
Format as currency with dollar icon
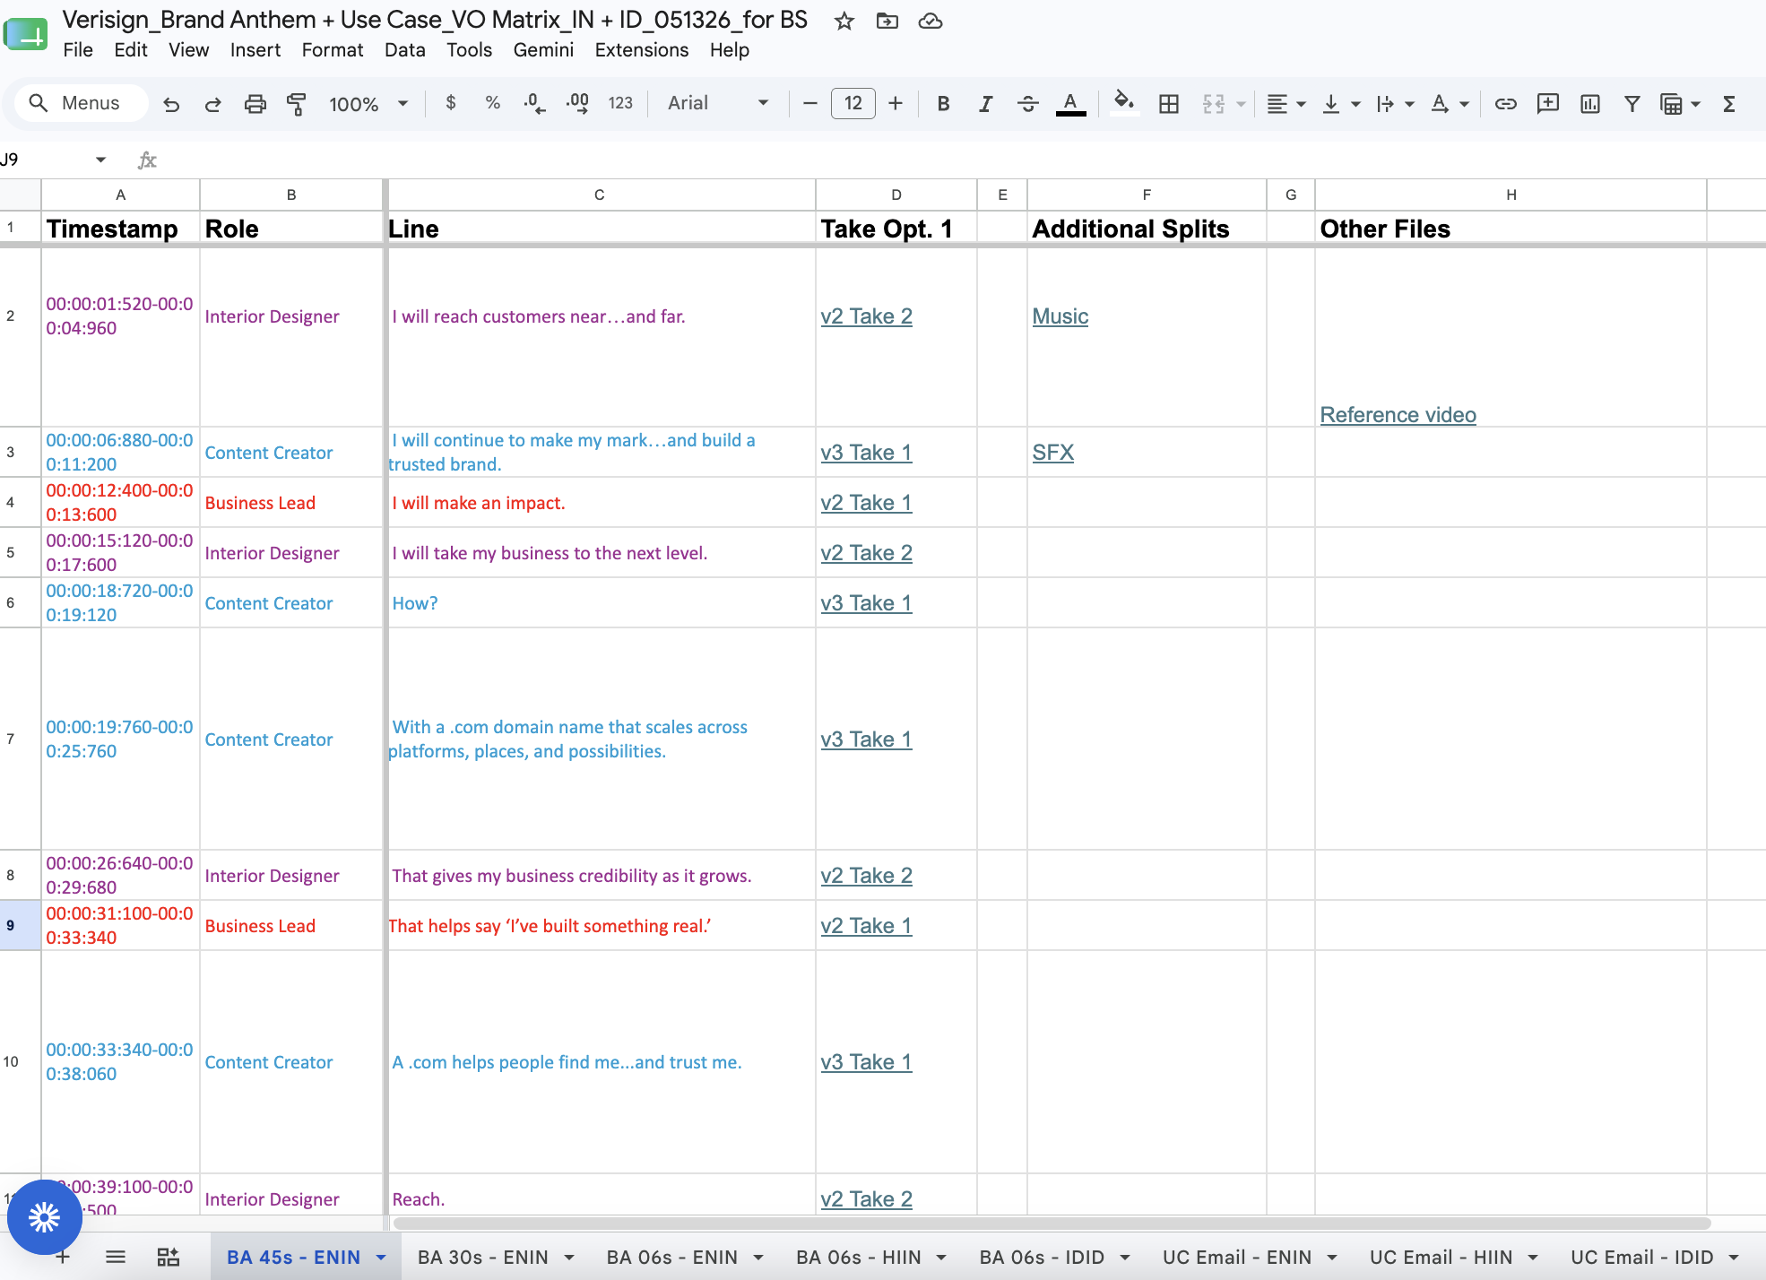point(451,103)
